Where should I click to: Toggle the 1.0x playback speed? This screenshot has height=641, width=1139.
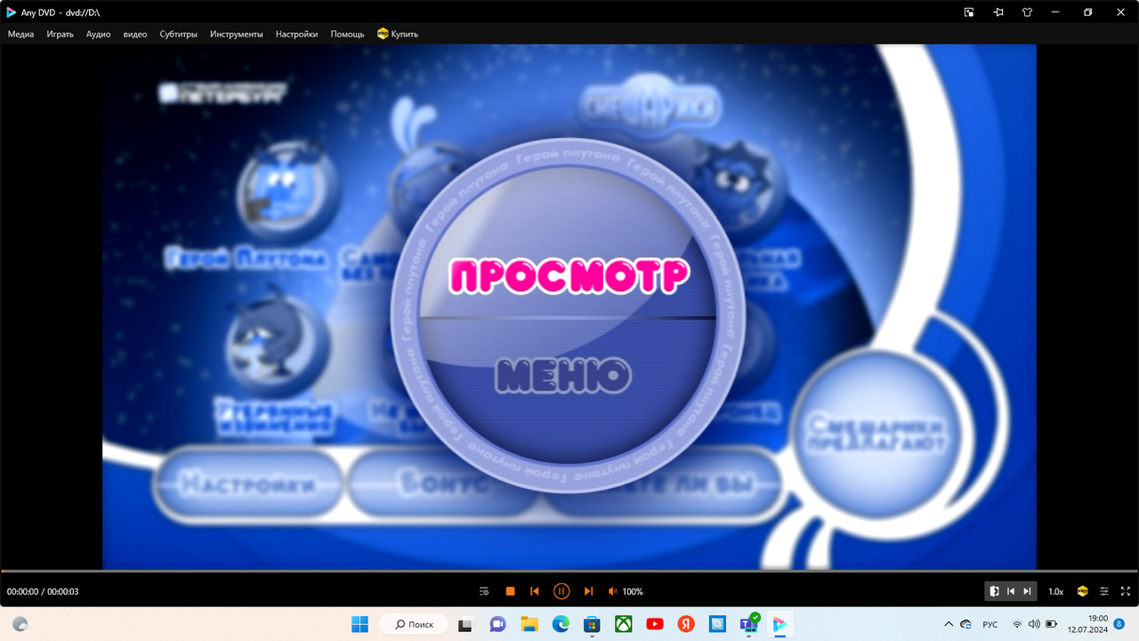[1056, 590]
